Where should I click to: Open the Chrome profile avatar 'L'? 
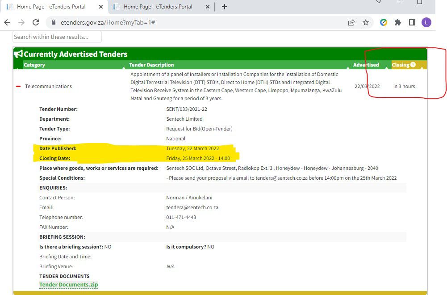coord(426,22)
